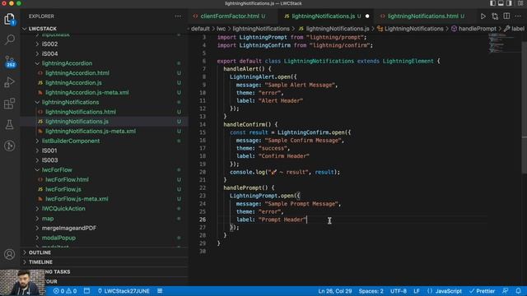This screenshot has width=527, height=296.
Task: Click LWCStack27JUNE org in status bar
Action: (x=124, y=291)
